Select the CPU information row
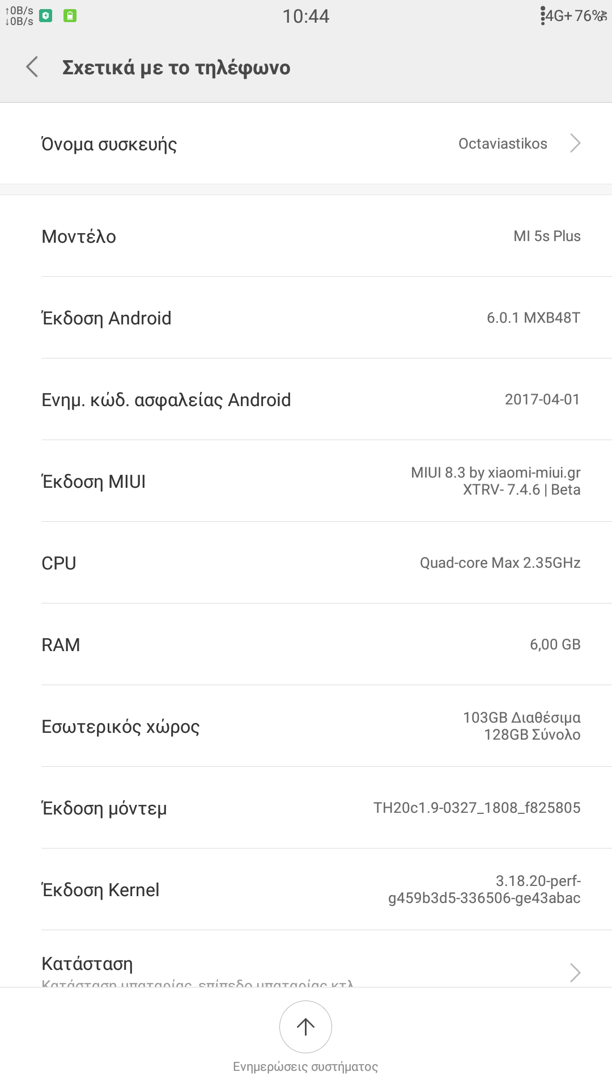Viewport: 612px width, 1089px height. pyautogui.click(x=306, y=563)
